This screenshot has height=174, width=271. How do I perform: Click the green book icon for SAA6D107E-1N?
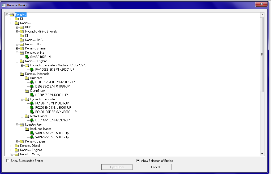pos(27,57)
